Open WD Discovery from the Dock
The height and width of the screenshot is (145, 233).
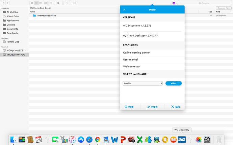pyautogui.click(x=182, y=140)
